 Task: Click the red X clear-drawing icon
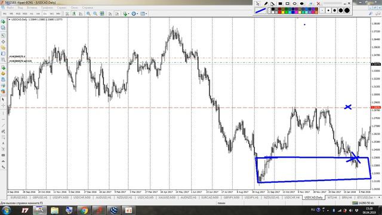pyautogui.click(x=318, y=4)
